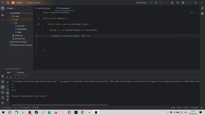
Task: Toggle soft-wrap in the Run console
Action: [8, 89]
